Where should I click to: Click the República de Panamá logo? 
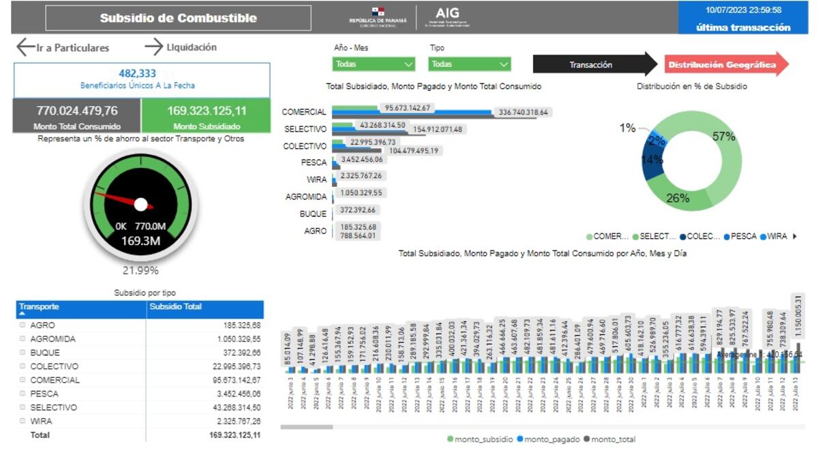(378, 16)
